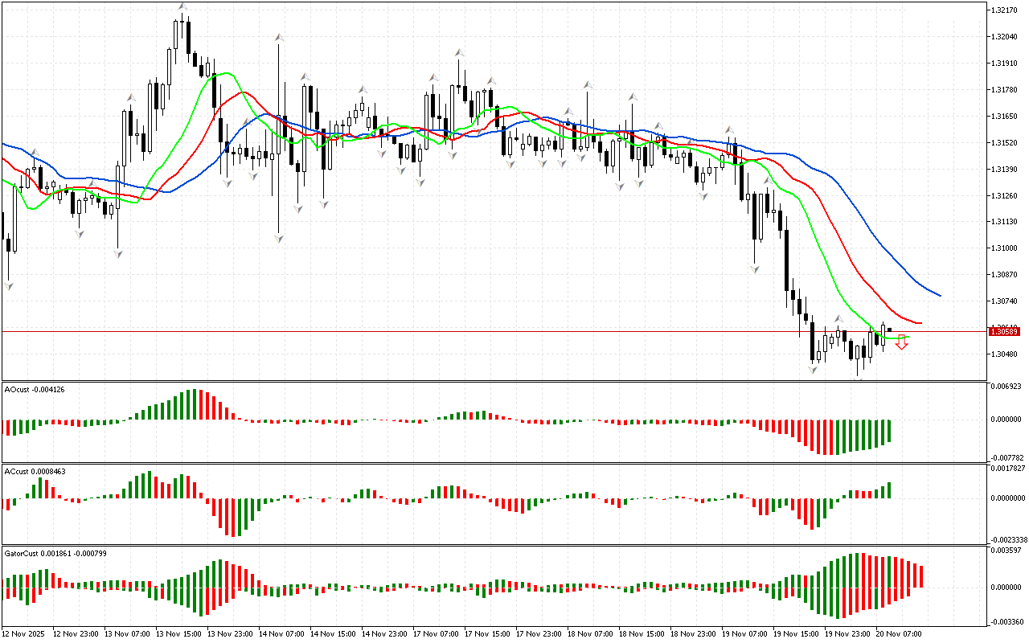Image resolution: width=1029 pixels, height=643 pixels.
Task: Click the red down-arrow sell signal
Action: [x=902, y=343]
